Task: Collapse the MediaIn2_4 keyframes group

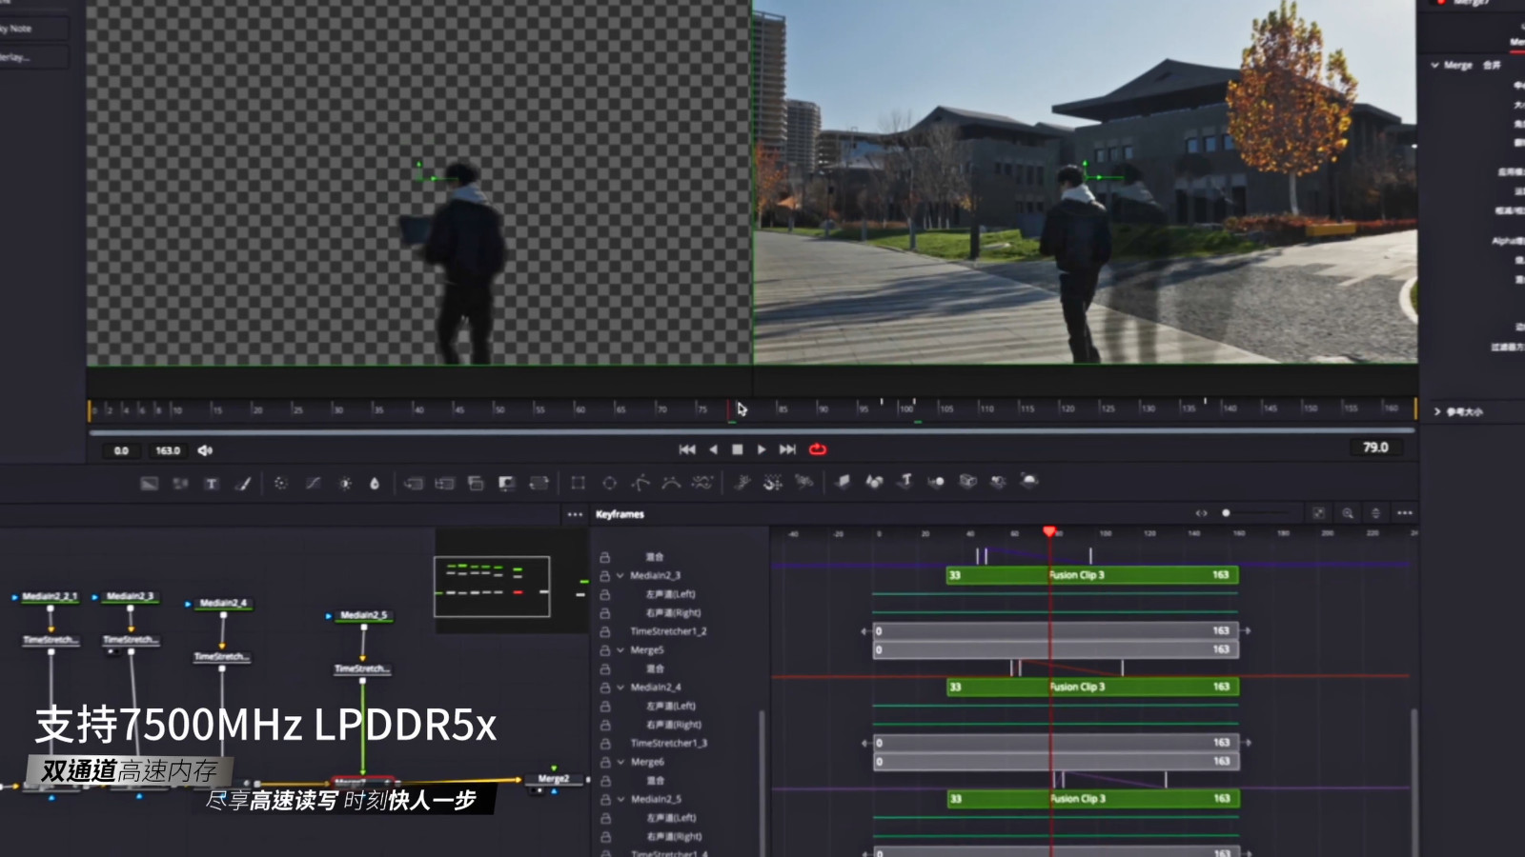Action: [x=620, y=688]
